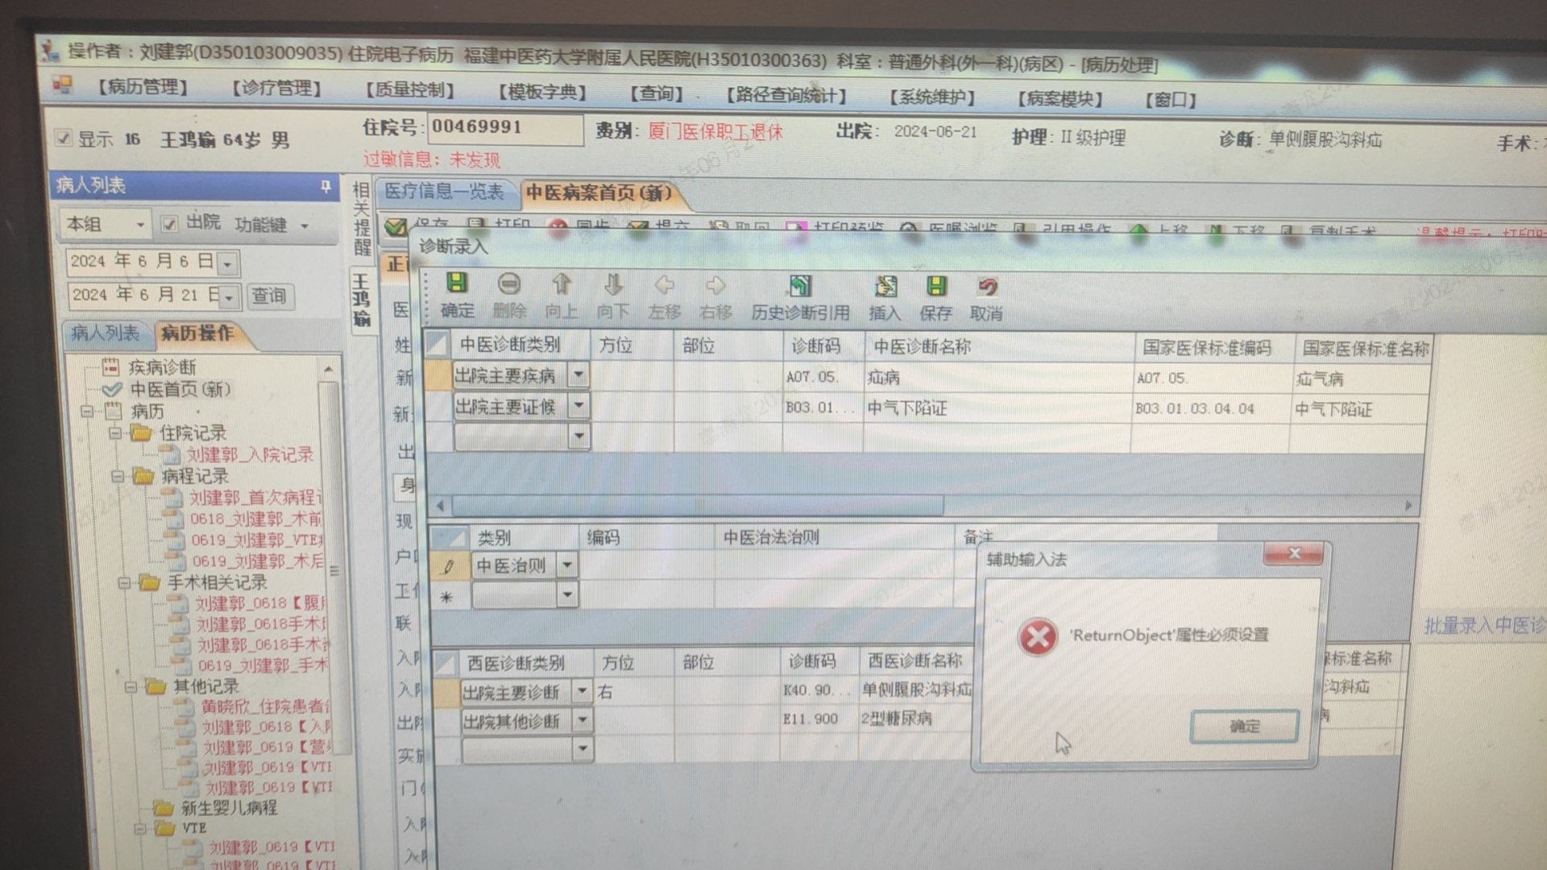Click the 插入 insert icon
This screenshot has height=870, width=1547.
[885, 288]
